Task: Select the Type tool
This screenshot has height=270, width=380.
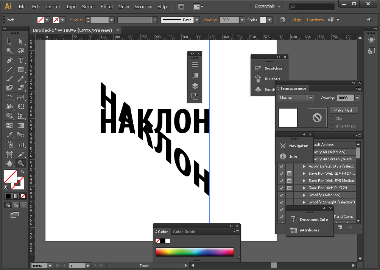Action: 21,61
